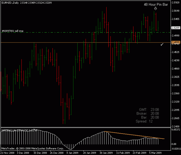The image size is (181, 155).
Task: Click the EURNZD.,Daily chart title text
Action: point(10,3)
